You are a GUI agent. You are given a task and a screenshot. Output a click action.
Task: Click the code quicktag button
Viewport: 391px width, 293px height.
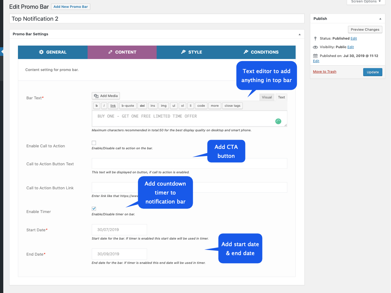click(x=201, y=106)
